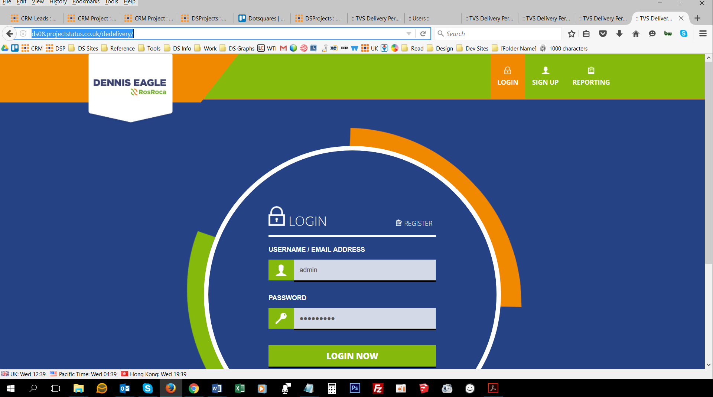Bookmark this page with the star icon

point(572,34)
